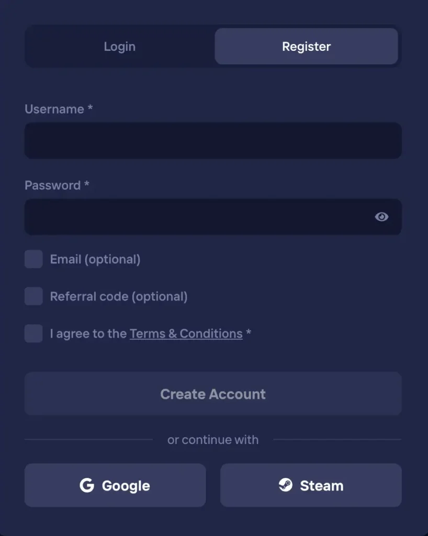Enable the Email (optional) checkbox
428x536 pixels.
(x=33, y=259)
